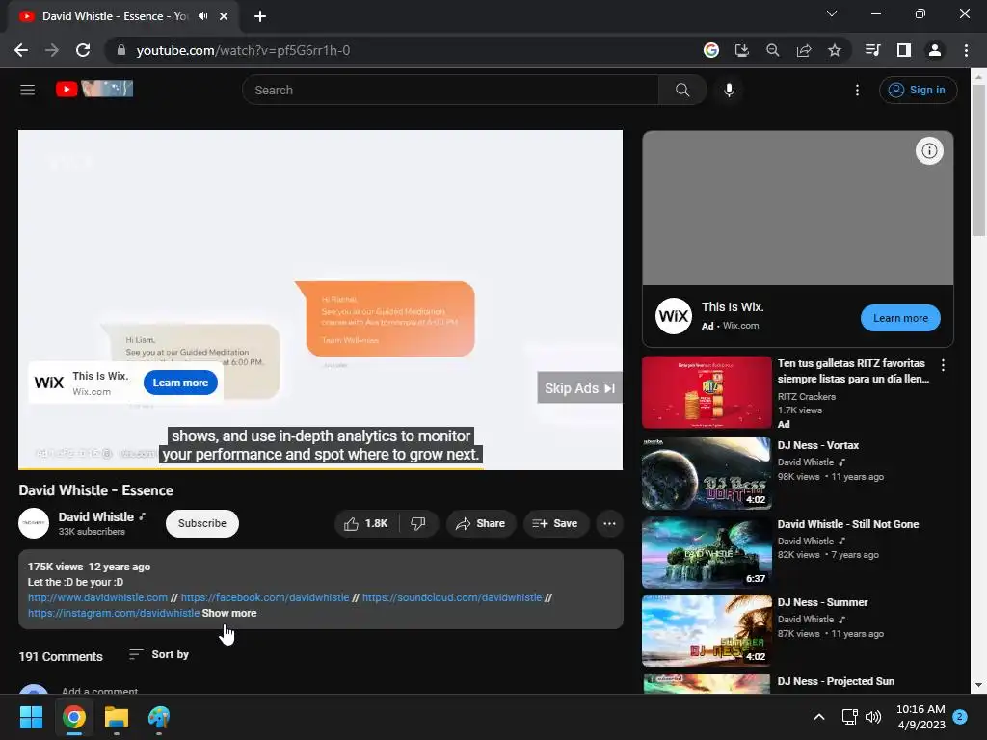Bookmark this tab with the star

(x=834, y=50)
